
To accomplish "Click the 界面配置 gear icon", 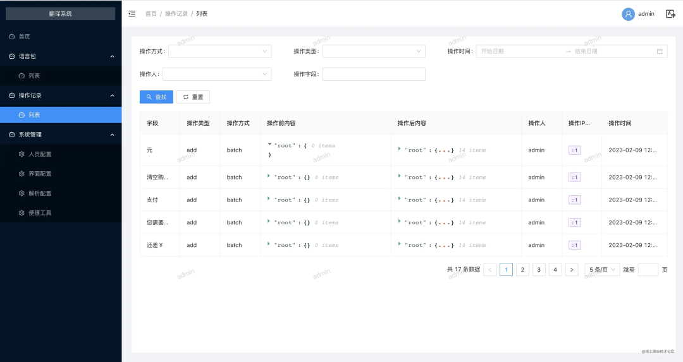I will pos(22,174).
